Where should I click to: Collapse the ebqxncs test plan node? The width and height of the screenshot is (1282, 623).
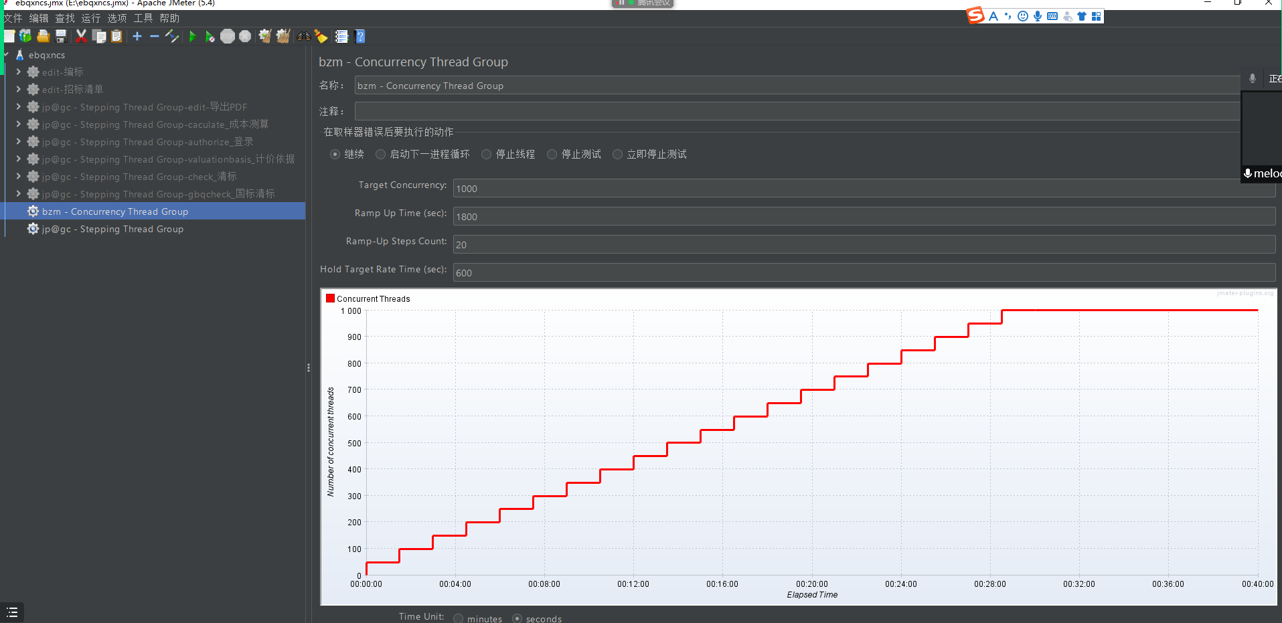click(x=6, y=55)
